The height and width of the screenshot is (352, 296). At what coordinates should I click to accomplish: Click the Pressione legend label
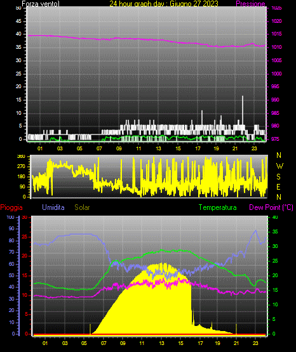(250, 4)
